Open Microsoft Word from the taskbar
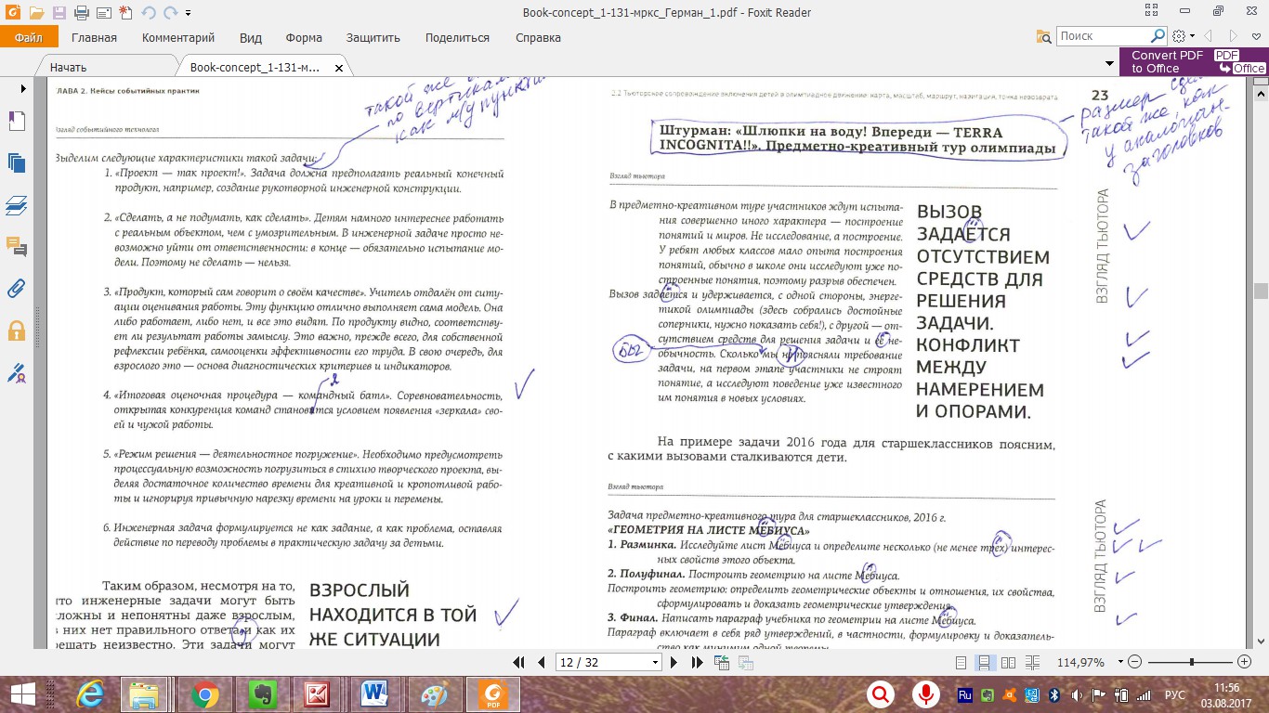Image resolution: width=1269 pixels, height=713 pixels. coord(375,694)
